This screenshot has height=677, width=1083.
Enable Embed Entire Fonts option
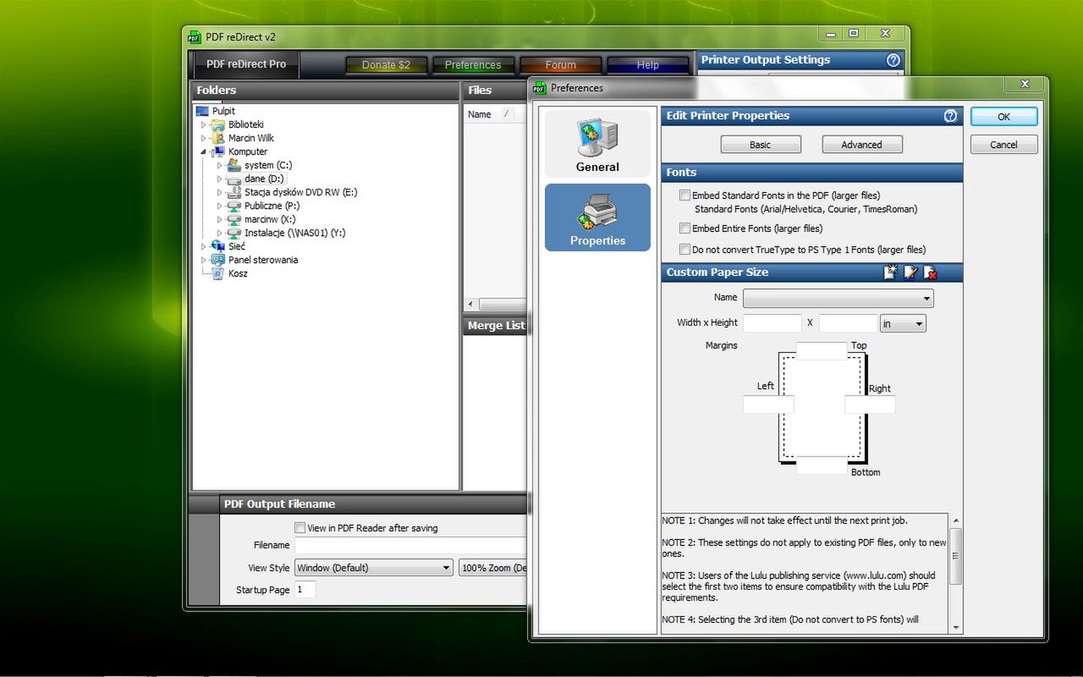point(685,228)
